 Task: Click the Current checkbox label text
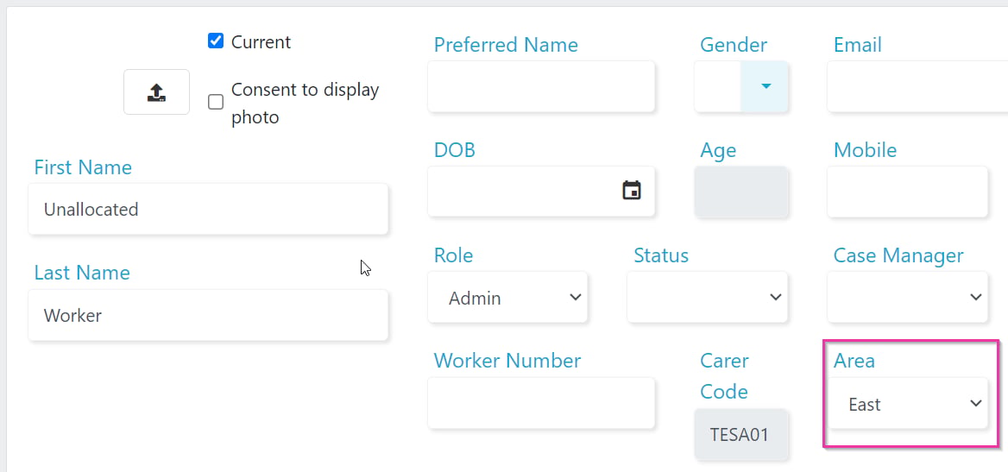coord(261,41)
